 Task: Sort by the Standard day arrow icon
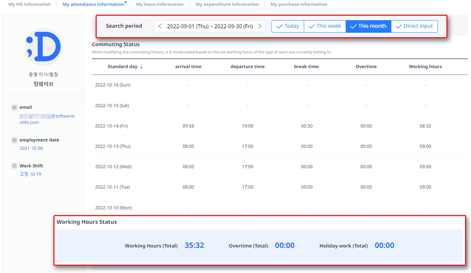(x=142, y=67)
